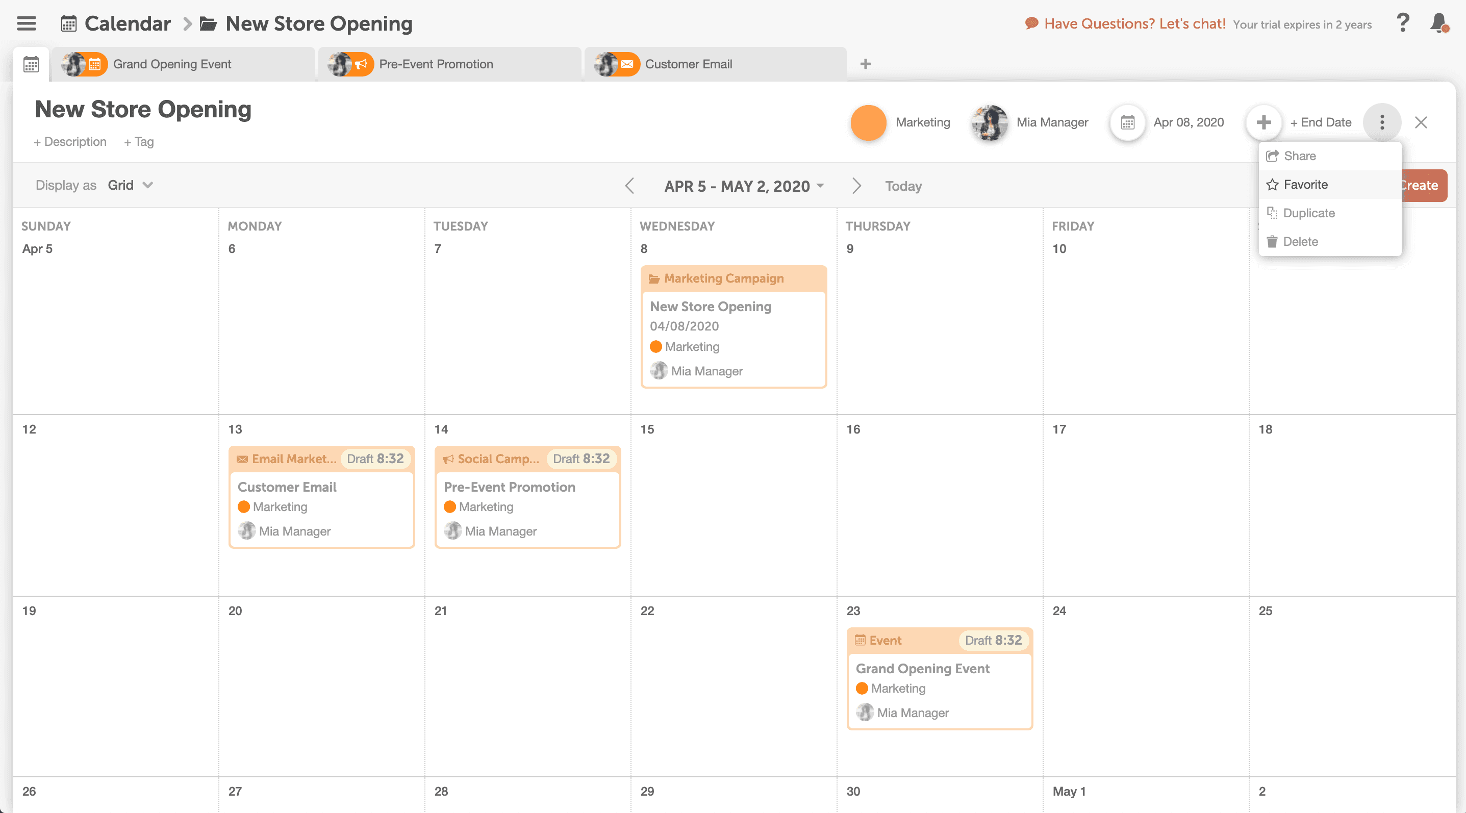Click the orange Marketing color swatch
The height and width of the screenshot is (813, 1466).
pos(868,122)
